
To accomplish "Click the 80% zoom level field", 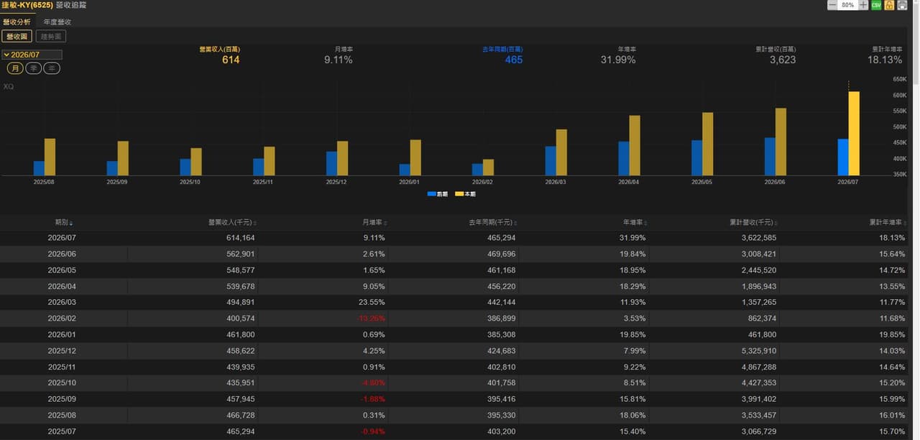I will (x=847, y=5).
